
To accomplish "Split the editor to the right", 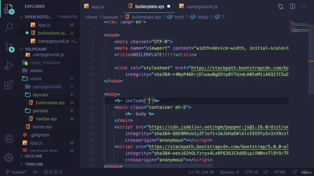I will point(292,6).
